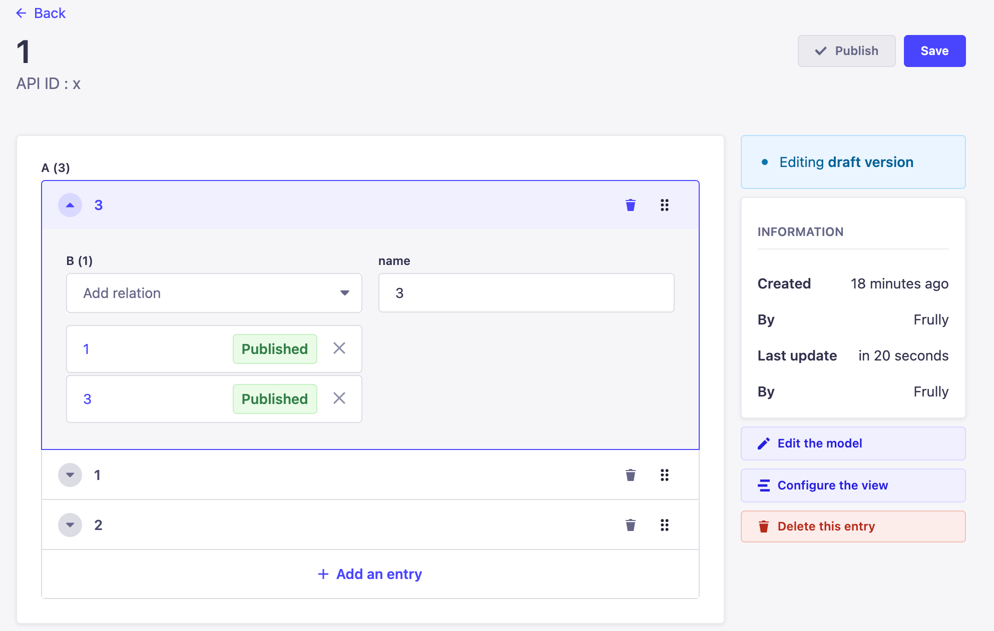Click the name input field
This screenshot has height=631, width=994.
[527, 293]
